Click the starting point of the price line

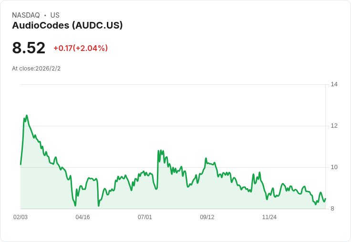pos(21,164)
